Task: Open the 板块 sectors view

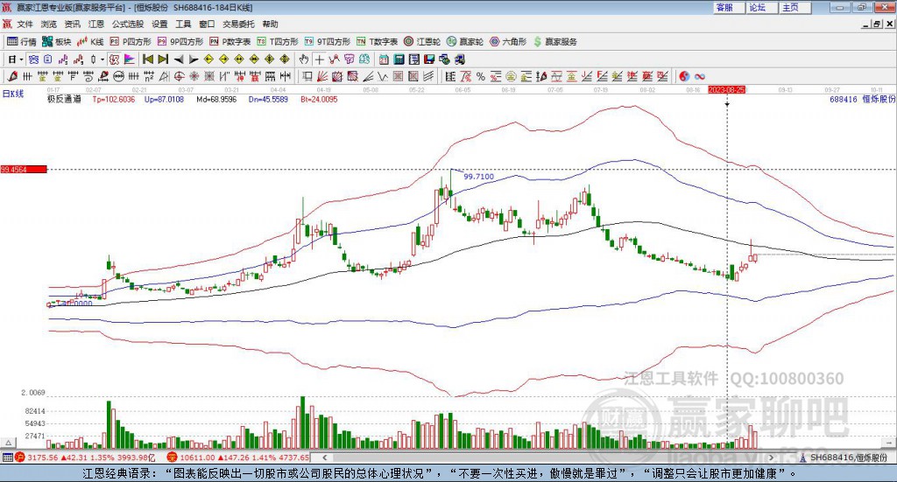Action: click(56, 42)
